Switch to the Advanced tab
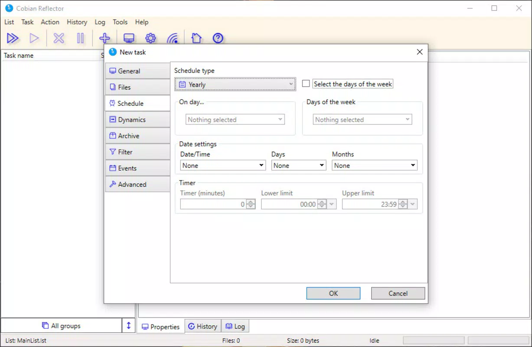532x347 pixels. [137, 184]
